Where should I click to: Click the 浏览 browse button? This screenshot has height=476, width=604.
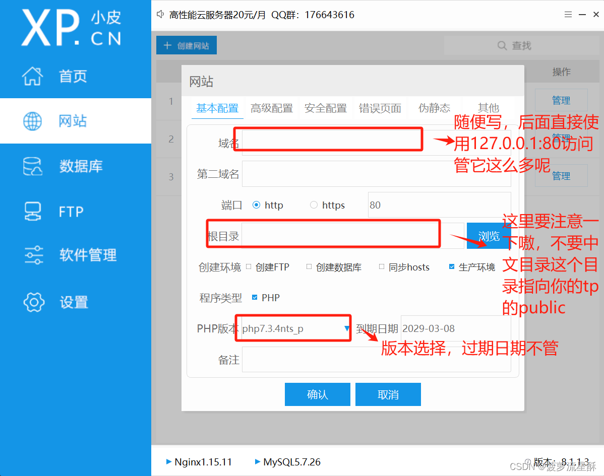coord(489,236)
